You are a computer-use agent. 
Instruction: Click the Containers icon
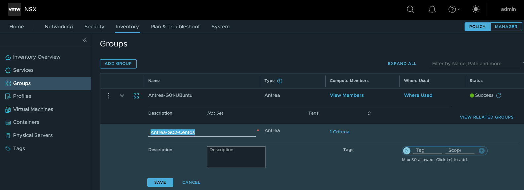[8, 122]
